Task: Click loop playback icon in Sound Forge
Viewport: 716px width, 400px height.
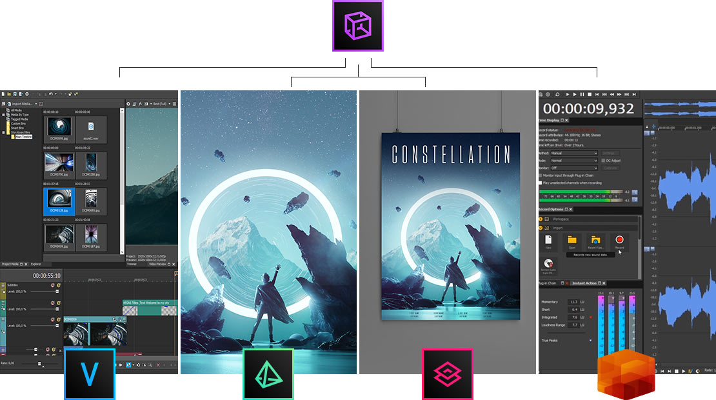Action: (x=557, y=95)
